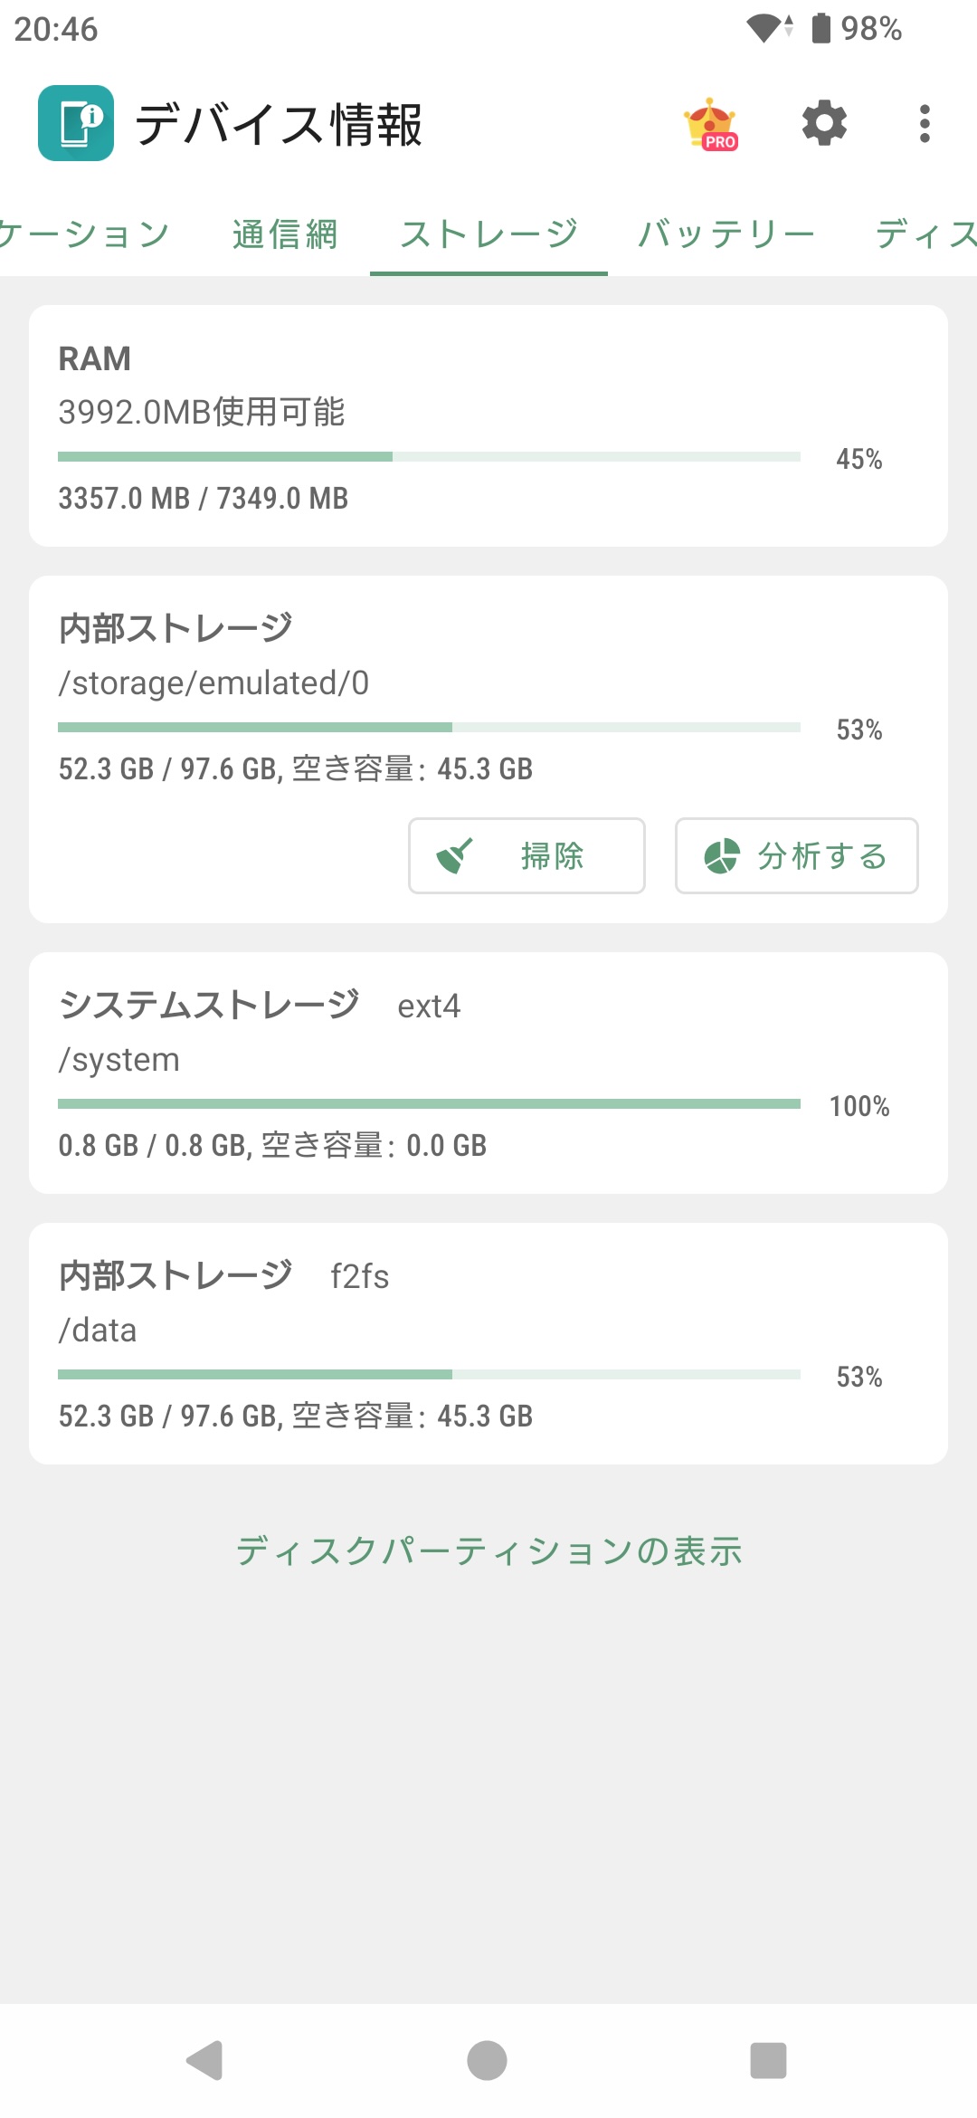Open the PRO upgrade crown icon
977x2118 pixels.
click(x=711, y=124)
